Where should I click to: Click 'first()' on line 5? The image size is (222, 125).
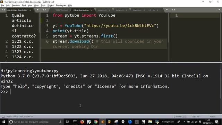click(109, 36)
